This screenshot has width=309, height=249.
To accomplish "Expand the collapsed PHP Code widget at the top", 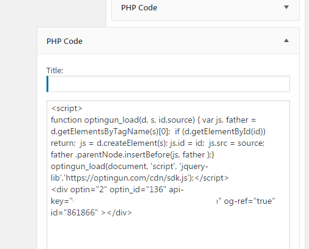I will pos(286,7).
